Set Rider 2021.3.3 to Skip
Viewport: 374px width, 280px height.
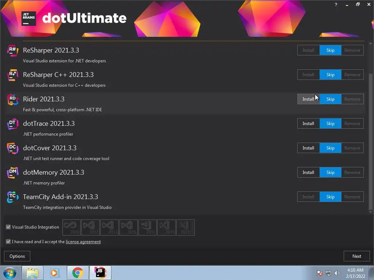tap(330, 99)
